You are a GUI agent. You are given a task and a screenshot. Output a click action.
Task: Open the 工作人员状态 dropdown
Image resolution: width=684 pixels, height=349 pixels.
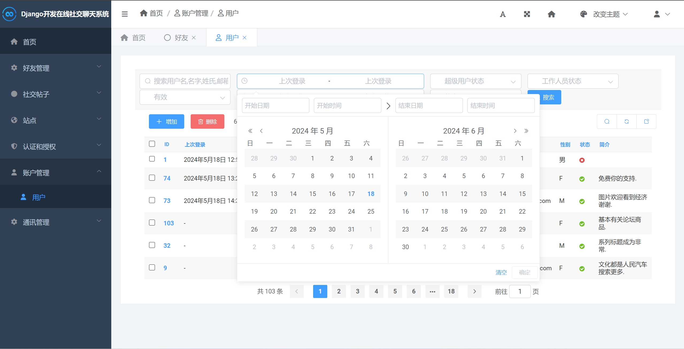click(x=573, y=81)
